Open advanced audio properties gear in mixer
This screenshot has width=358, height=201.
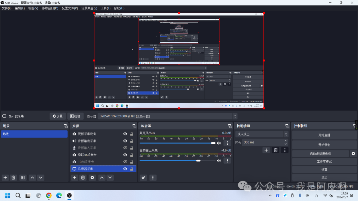coord(143,178)
